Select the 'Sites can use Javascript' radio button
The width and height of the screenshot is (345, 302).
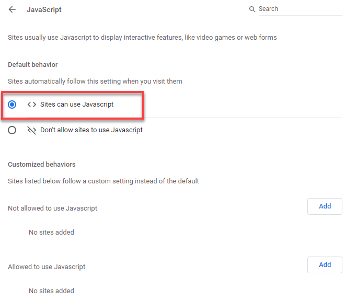(x=12, y=104)
